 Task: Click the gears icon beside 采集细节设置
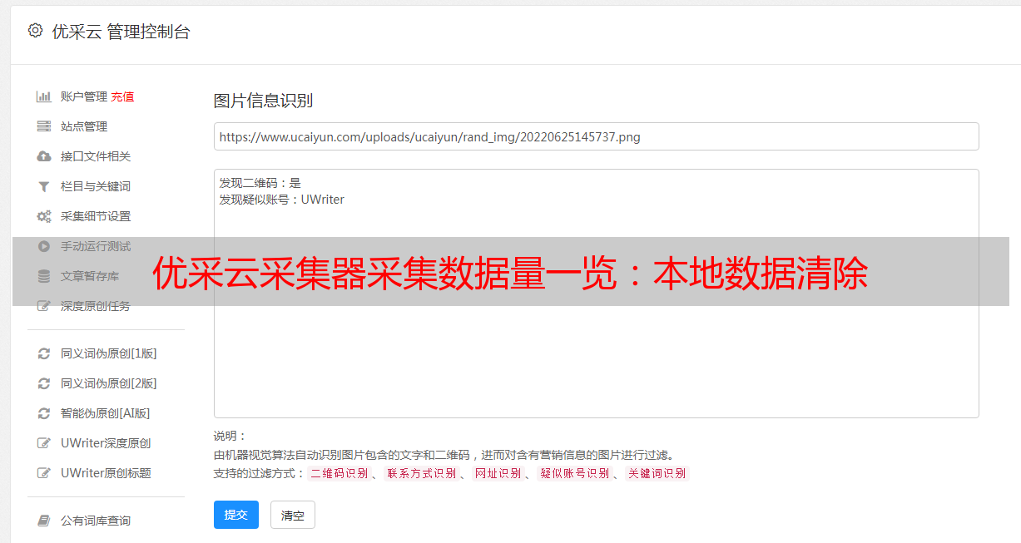[44, 216]
